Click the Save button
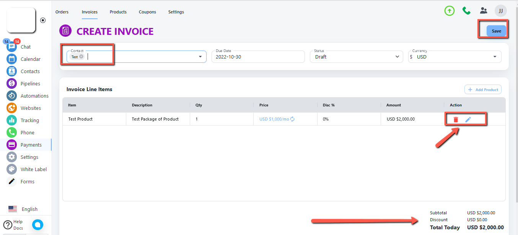 click(x=496, y=31)
